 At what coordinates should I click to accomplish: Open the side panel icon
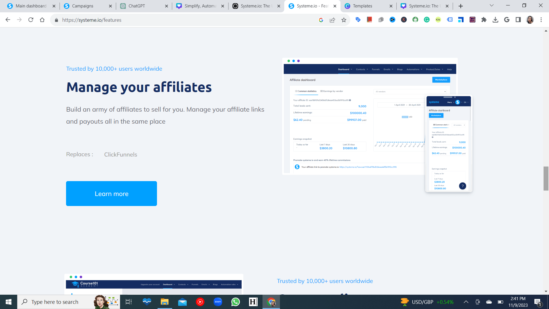tap(518, 20)
